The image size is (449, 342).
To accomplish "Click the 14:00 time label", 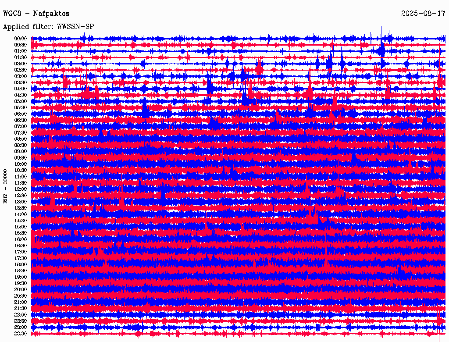I will click(x=21, y=214).
